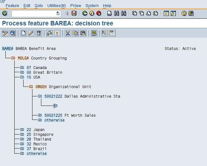Click the Paste clipboard icon
Screen dimensions: 207x166
(83, 33)
